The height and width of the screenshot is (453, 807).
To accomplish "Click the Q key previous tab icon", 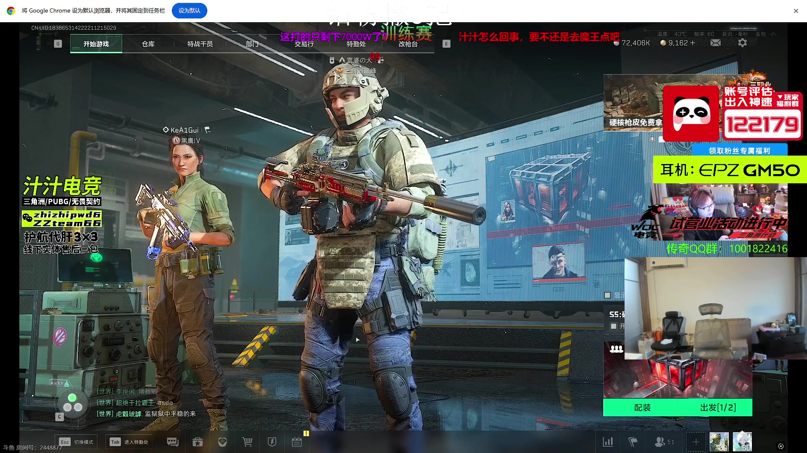I will [58, 44].
